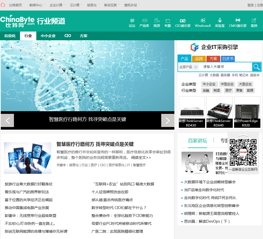
Task: Click the magnifier search button
Action: (x=256, y=67)
